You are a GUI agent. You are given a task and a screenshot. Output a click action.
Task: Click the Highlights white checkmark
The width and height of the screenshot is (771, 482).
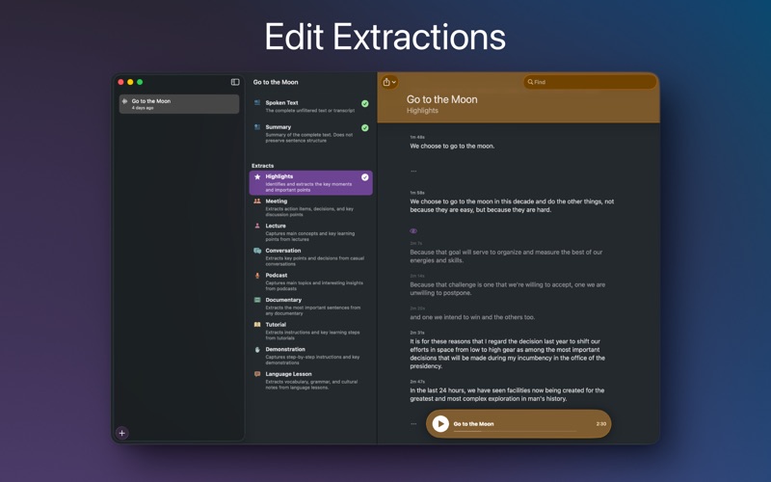tap(365, 177)
